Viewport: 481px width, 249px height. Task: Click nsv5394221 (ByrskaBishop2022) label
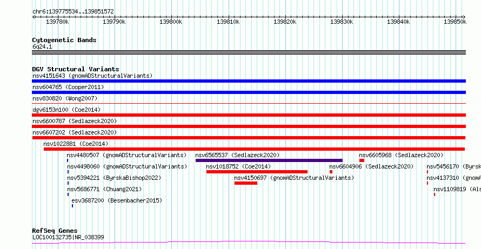coord(114,178)
